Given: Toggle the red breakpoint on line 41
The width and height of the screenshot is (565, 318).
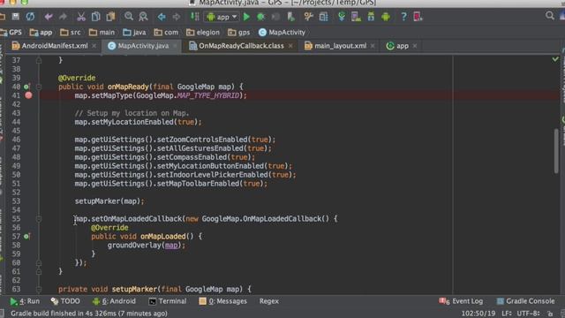Looking at the screenshot, I should click(x=28, y=95).
